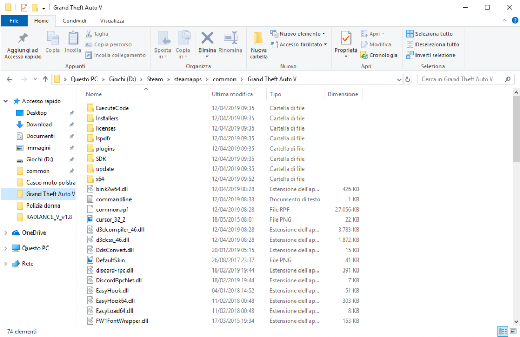This screenshot has height=337, width=520.
Task: Open Documenti in quick access
Action: pyautogui.click(x=40, y=136)
